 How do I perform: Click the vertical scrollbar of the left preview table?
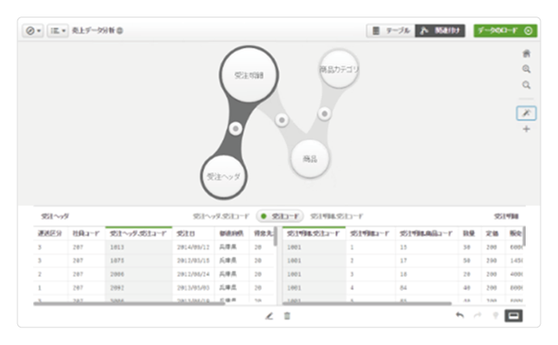pos(276,236)
